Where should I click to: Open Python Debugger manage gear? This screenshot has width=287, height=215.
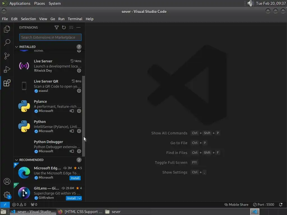click(x=79, y=151)
